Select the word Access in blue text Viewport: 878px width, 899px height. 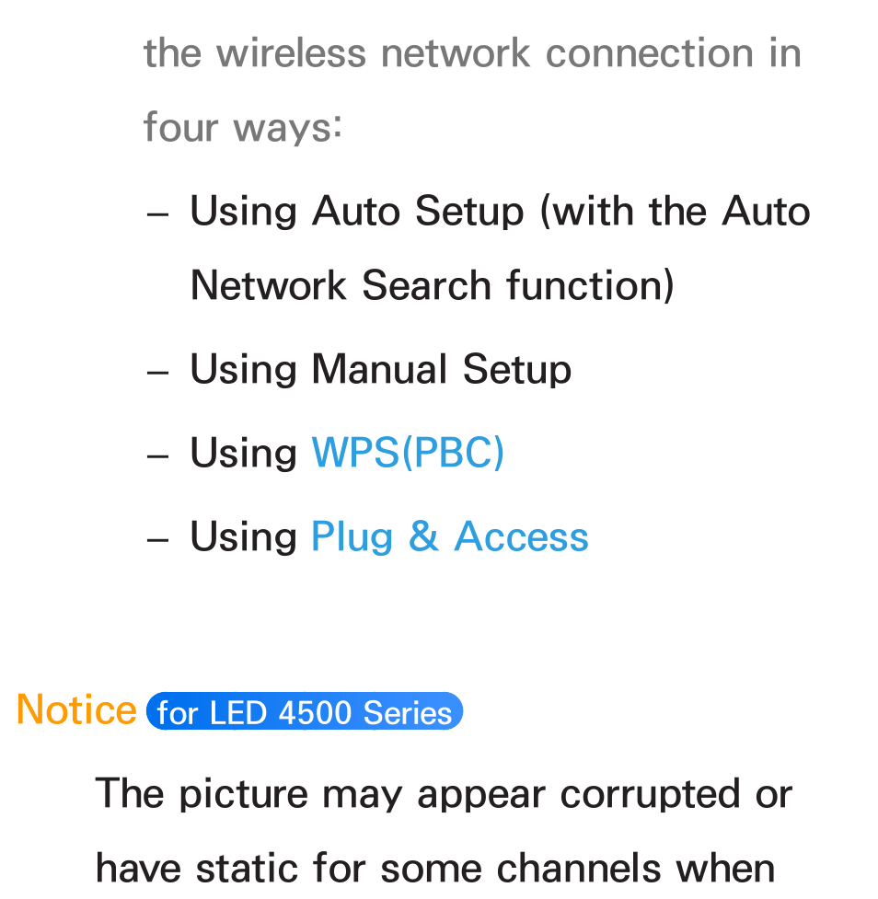coord(521,537)
